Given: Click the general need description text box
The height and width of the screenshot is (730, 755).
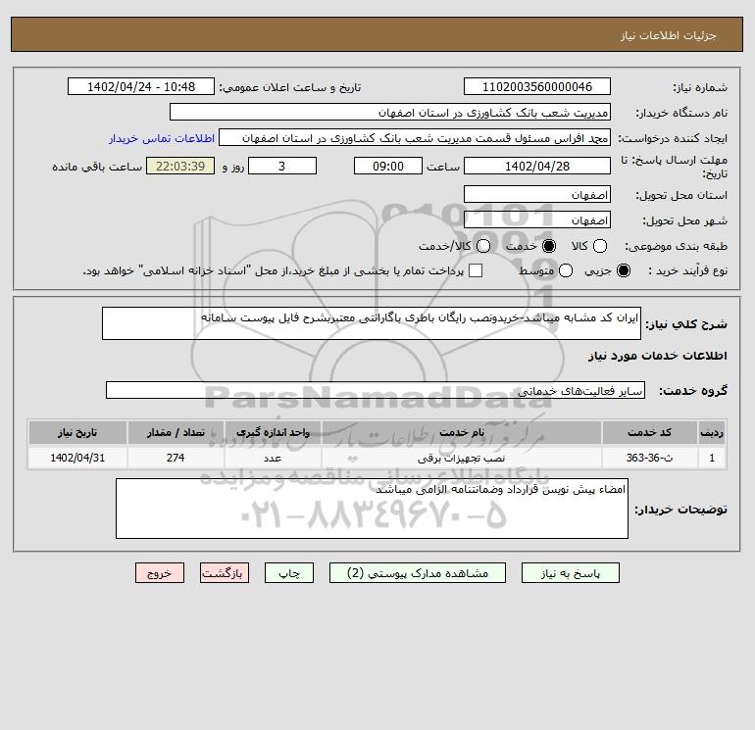Looking at the screenshot, I should coord(372,323).
